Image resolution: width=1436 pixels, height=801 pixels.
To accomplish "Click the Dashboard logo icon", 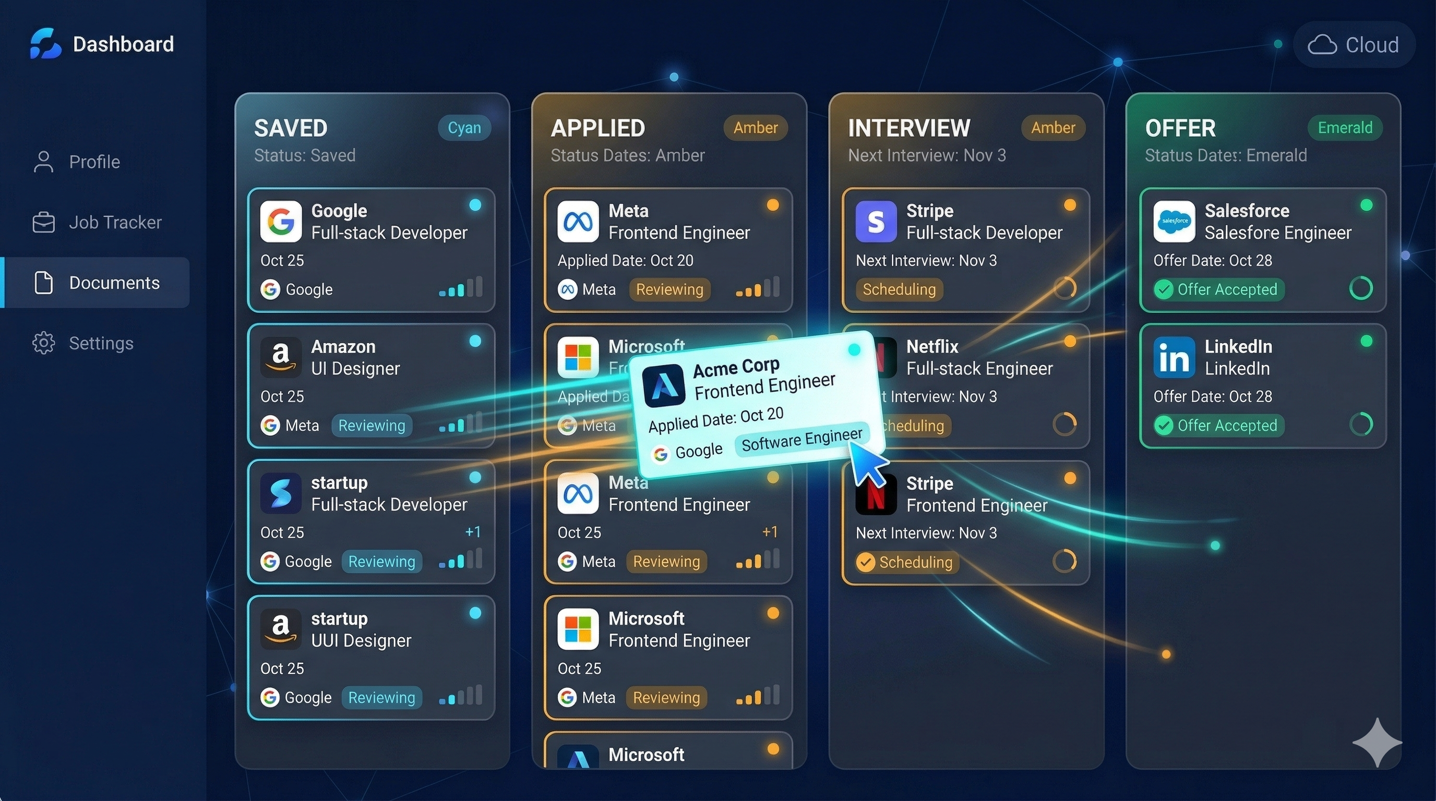I will point(46,43).
